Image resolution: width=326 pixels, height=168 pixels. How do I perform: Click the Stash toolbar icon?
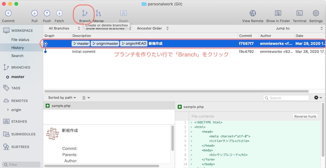(124, 13)
